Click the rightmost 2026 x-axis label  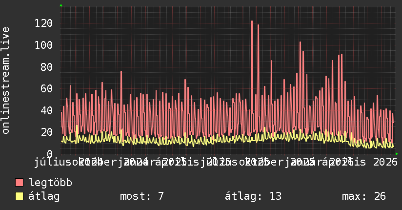[385, 162]
